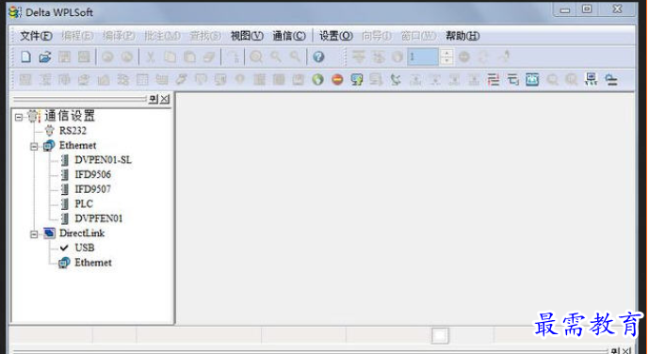Collapse the DirectLink tree node
Viewport: 649px width, 354px height.
(x=34, y=234)
